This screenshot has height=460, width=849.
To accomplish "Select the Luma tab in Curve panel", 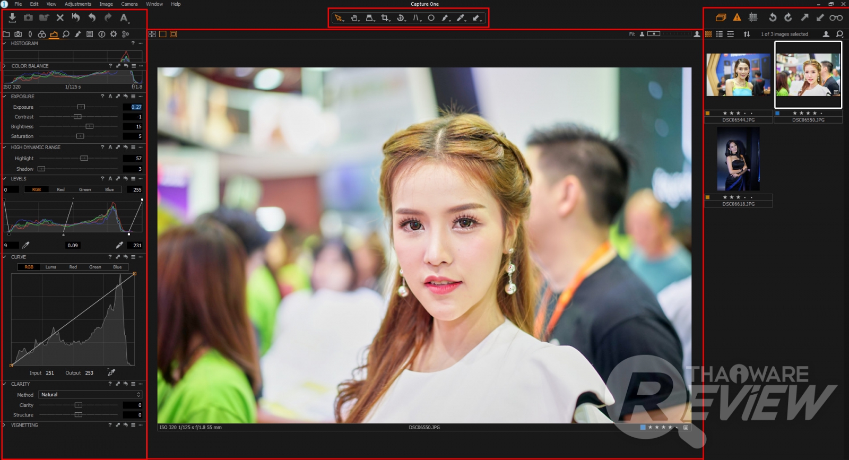I will (51, 267).
